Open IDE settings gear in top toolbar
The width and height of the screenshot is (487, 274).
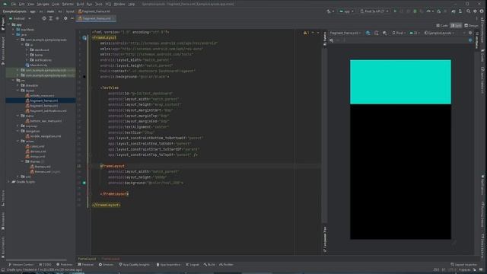pos(475,11)
